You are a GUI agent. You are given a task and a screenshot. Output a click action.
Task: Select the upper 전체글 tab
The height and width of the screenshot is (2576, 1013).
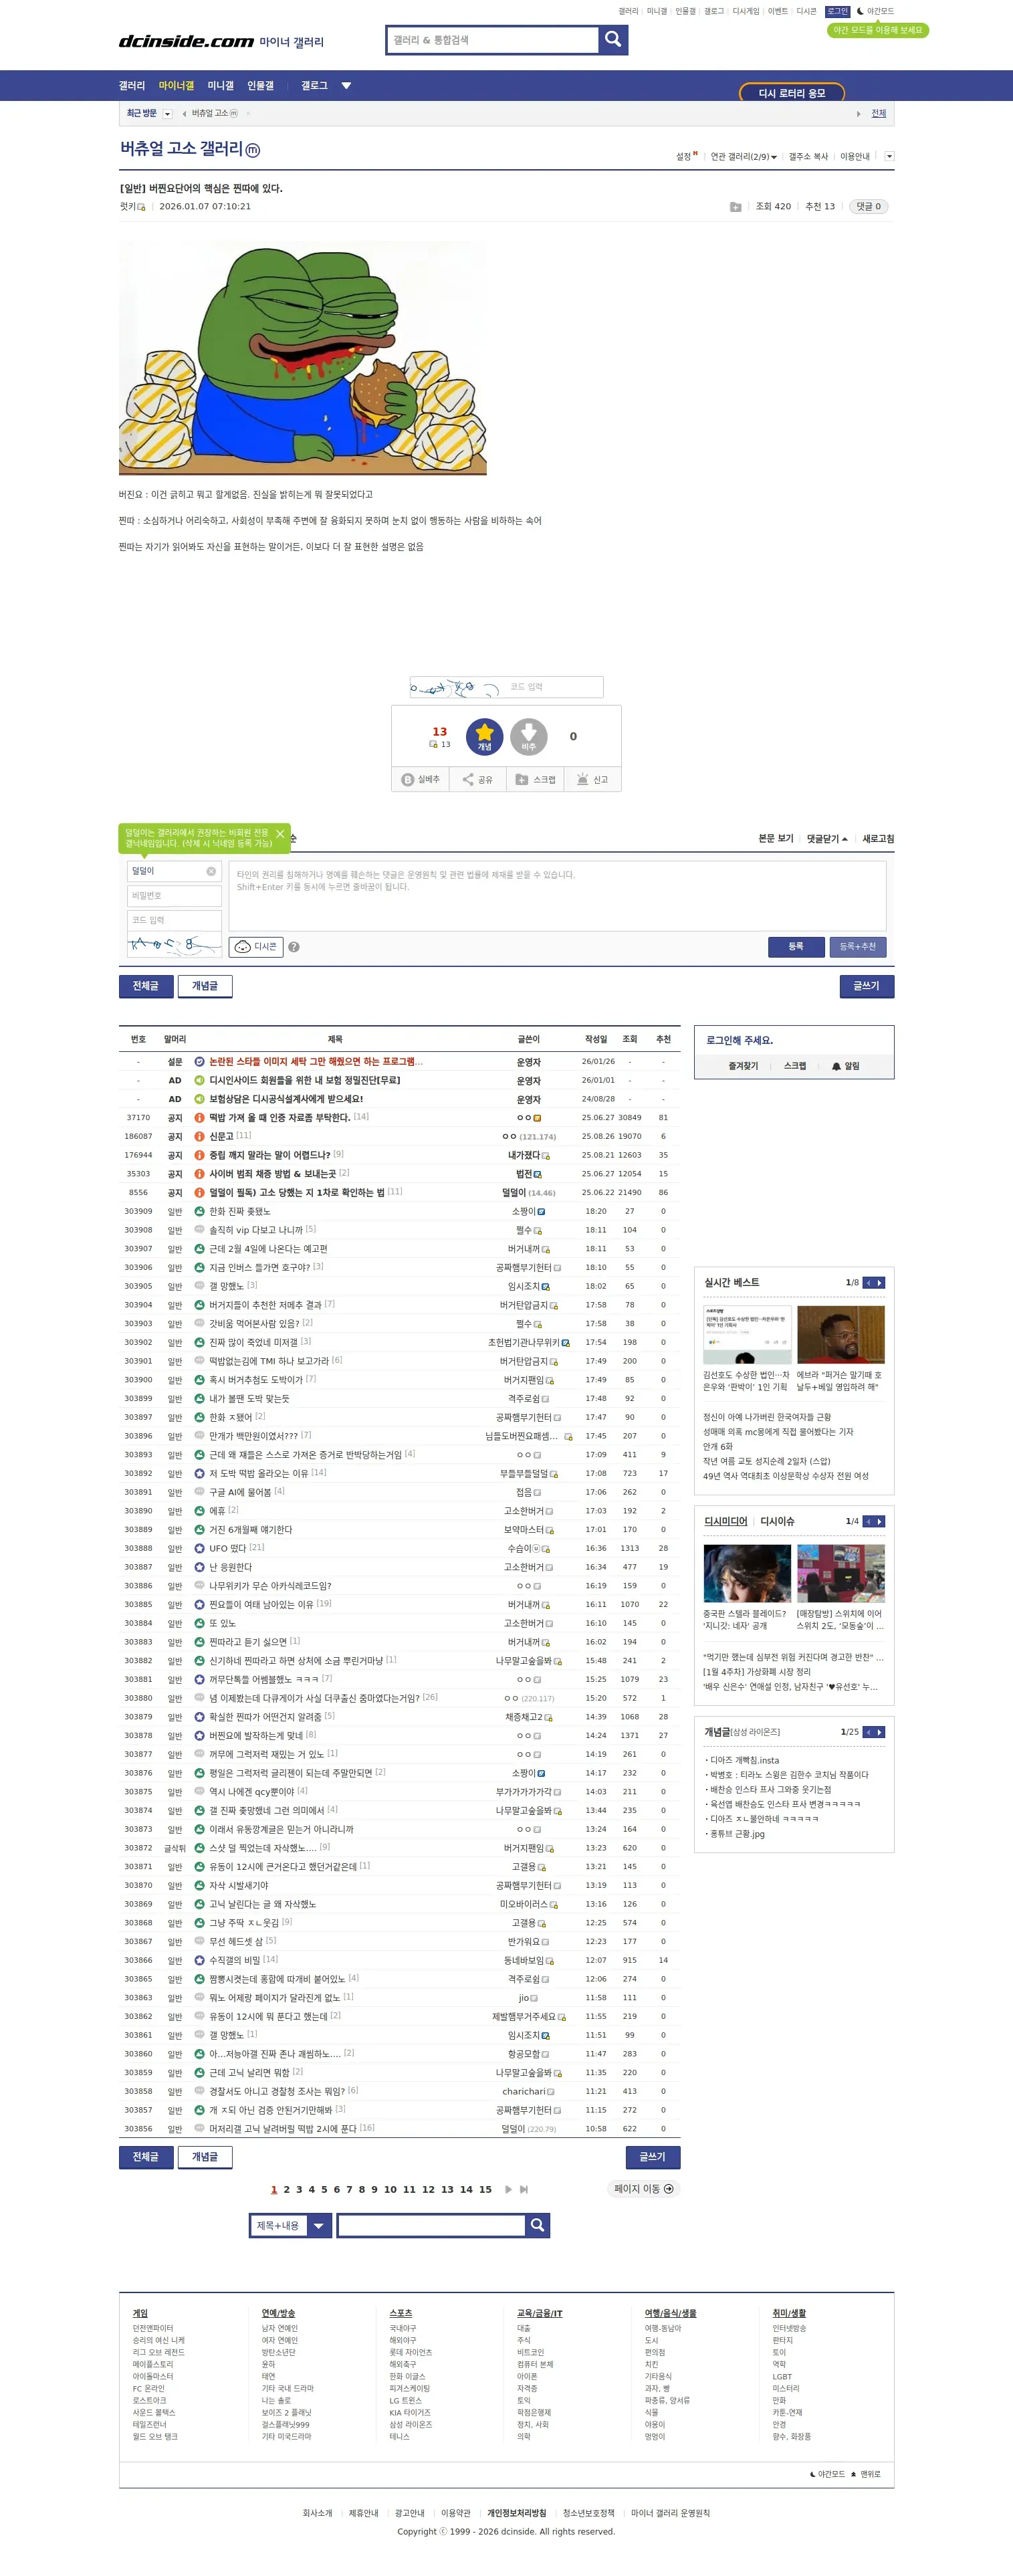point(146,986)
